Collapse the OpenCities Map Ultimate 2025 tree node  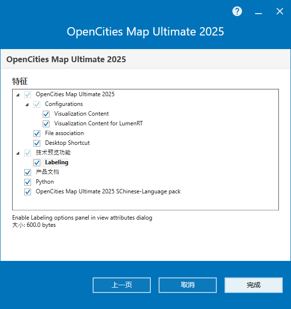tap(18, 95)
